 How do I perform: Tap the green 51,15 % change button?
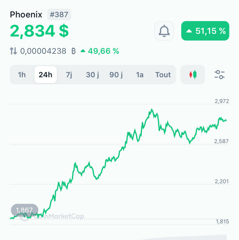[205, 31]
